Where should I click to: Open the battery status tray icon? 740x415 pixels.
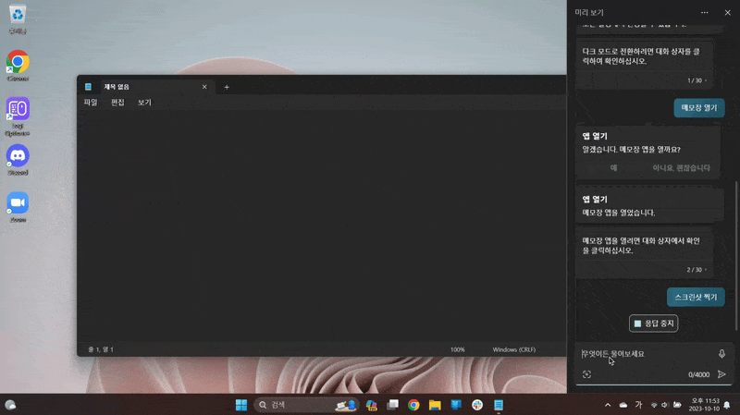(x=677, y=405)
